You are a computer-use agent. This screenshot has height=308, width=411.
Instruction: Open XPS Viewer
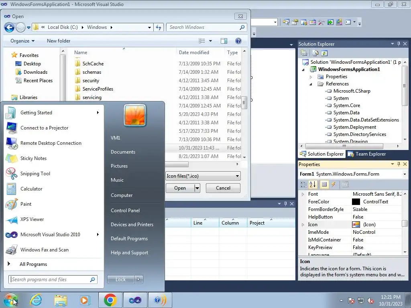[x=53, y=219]
